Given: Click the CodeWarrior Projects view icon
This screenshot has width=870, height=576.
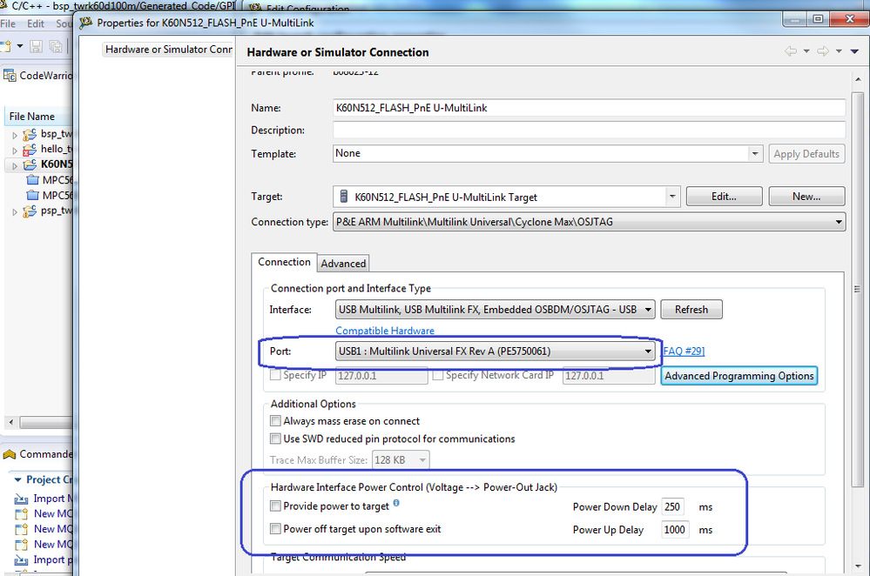Looking at the screenshot, I should coord(10,76).
